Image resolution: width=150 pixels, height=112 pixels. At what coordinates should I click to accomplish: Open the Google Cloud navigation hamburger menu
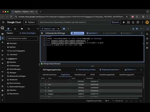point(3,22)
